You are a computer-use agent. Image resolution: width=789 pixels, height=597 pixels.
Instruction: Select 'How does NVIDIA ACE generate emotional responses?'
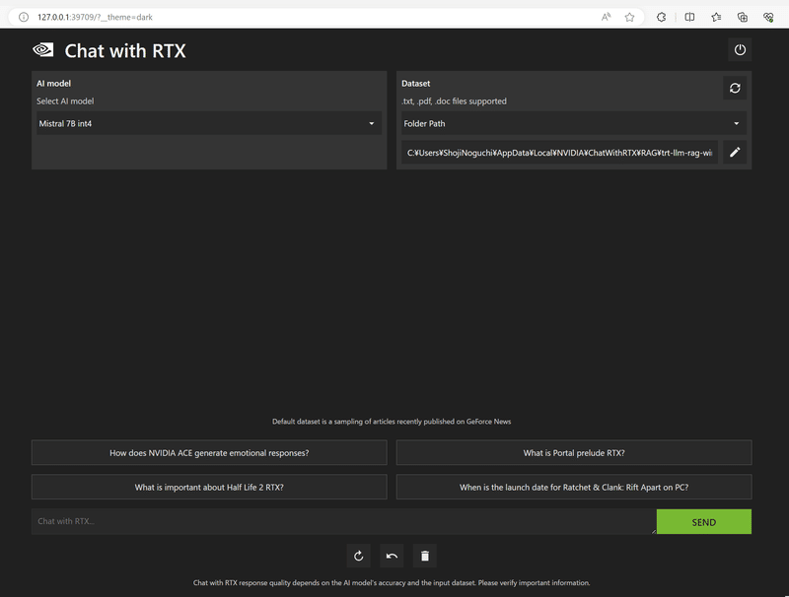point(209,453)
